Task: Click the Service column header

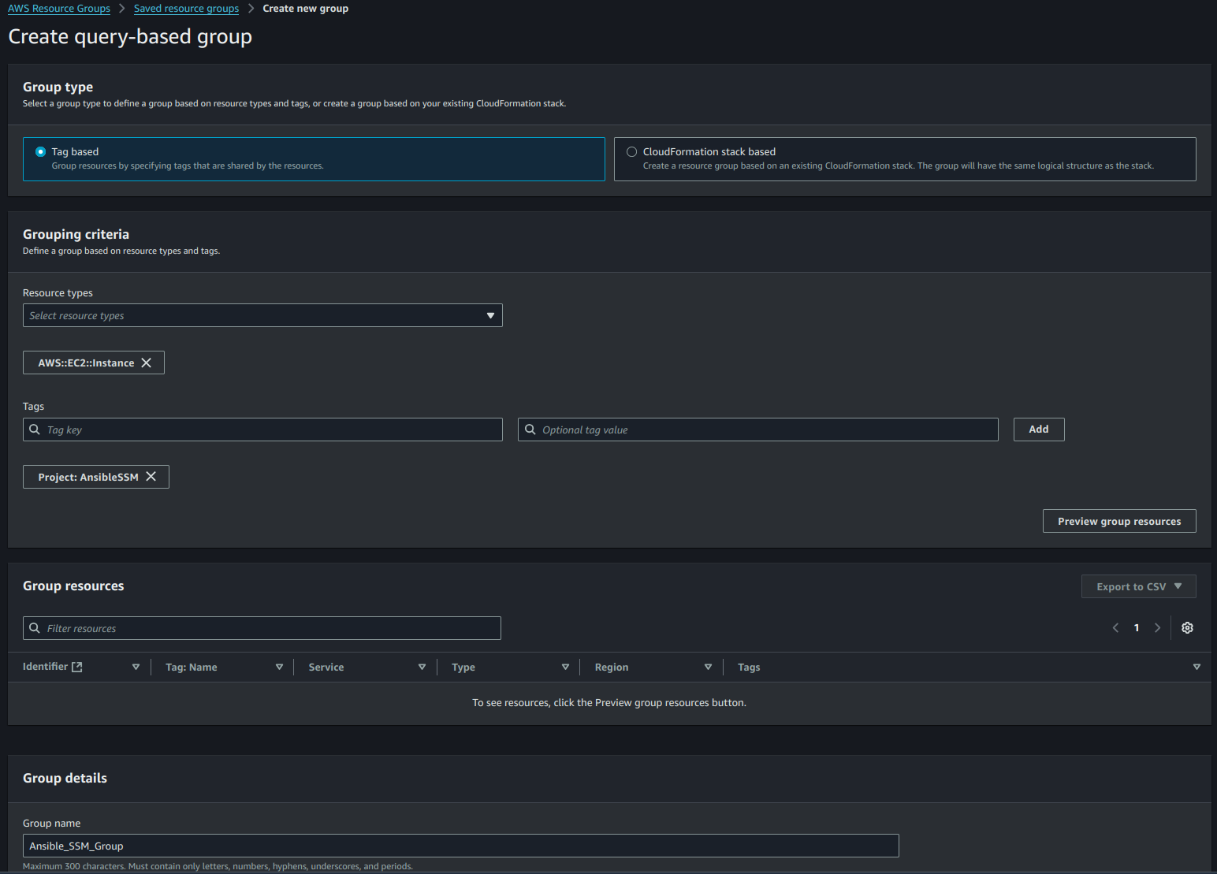Action: [326, 667]
